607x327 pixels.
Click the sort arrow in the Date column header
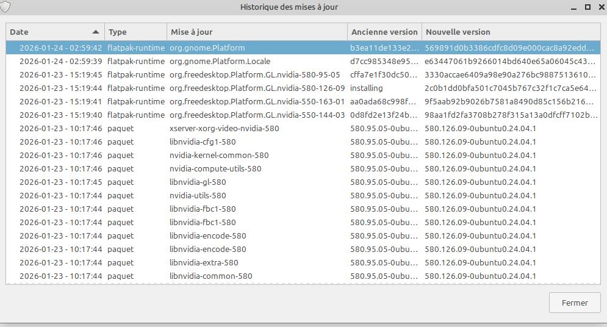(95, 32)
